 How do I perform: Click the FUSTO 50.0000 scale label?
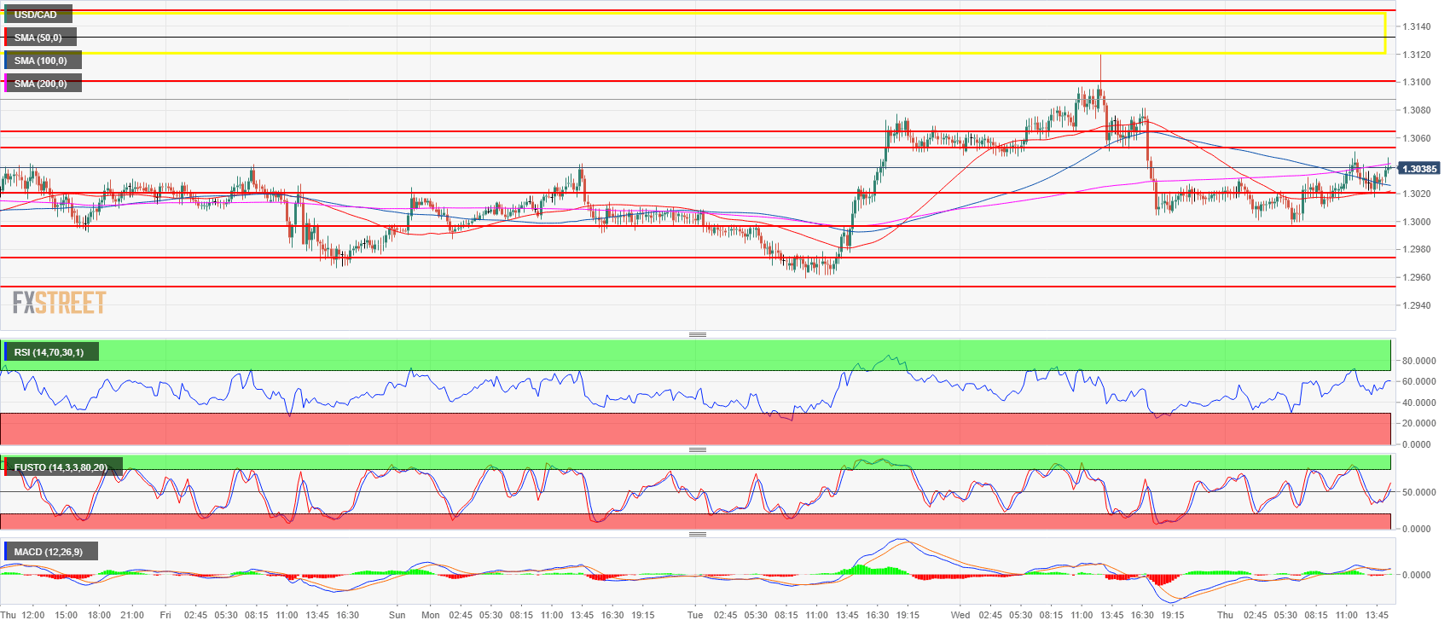[1418, 492]
